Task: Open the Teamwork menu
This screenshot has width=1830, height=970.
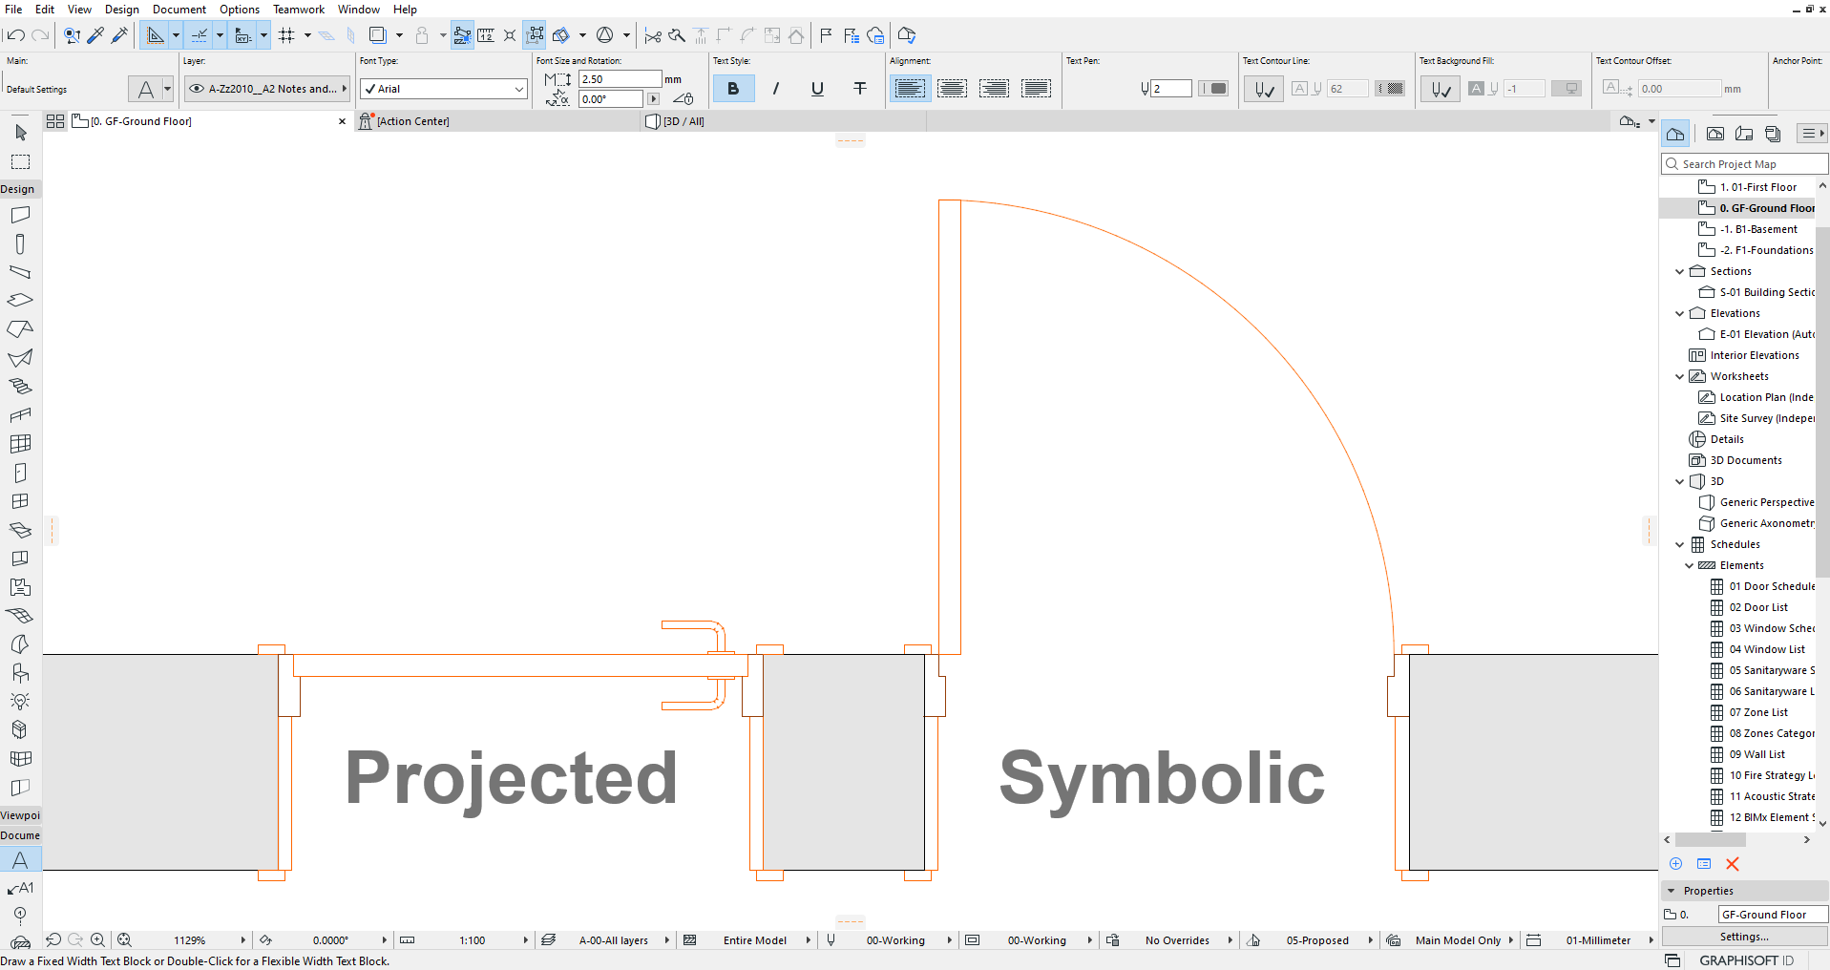Action: coord(299,10)
